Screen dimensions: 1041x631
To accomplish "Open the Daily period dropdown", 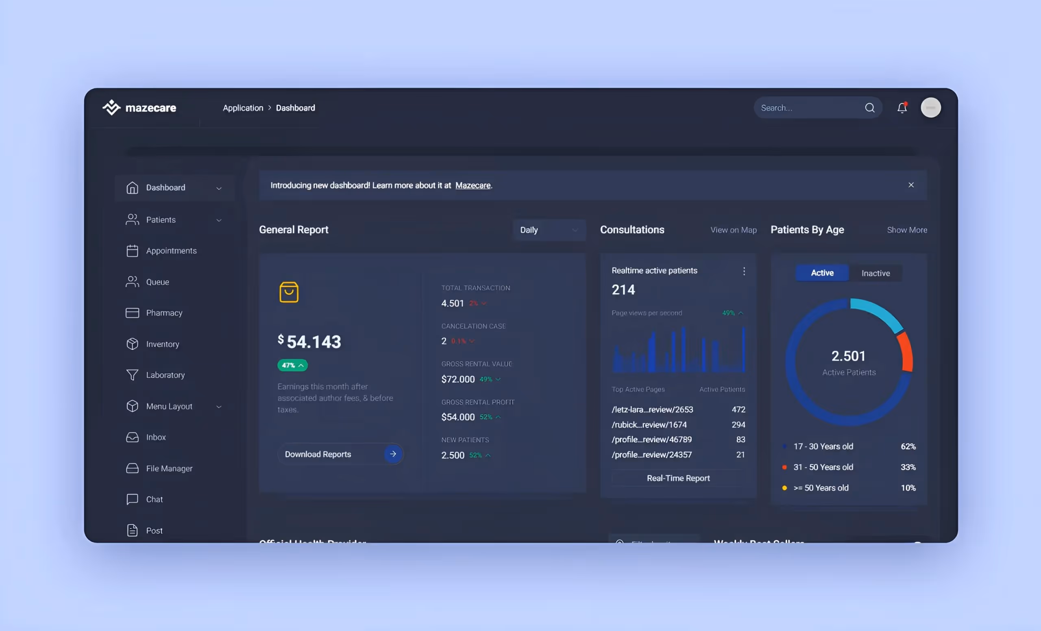I will coord(549,230).
